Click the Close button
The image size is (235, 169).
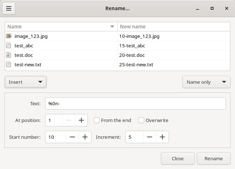178,158
